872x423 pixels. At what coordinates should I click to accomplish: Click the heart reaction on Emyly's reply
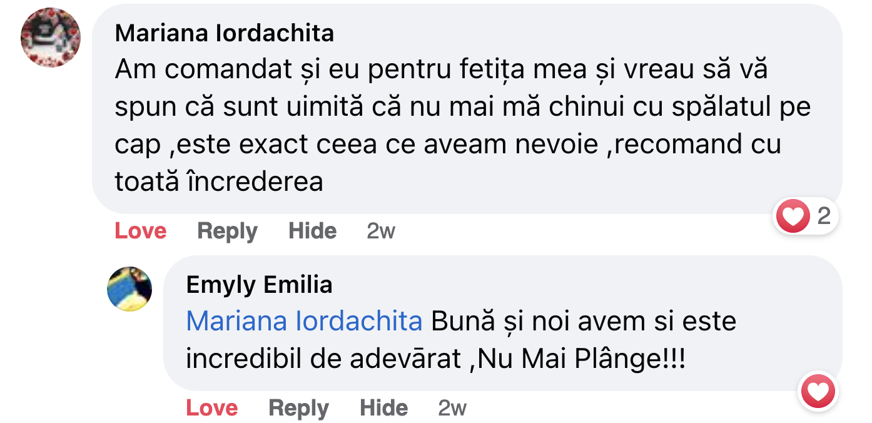coord(818,393)
